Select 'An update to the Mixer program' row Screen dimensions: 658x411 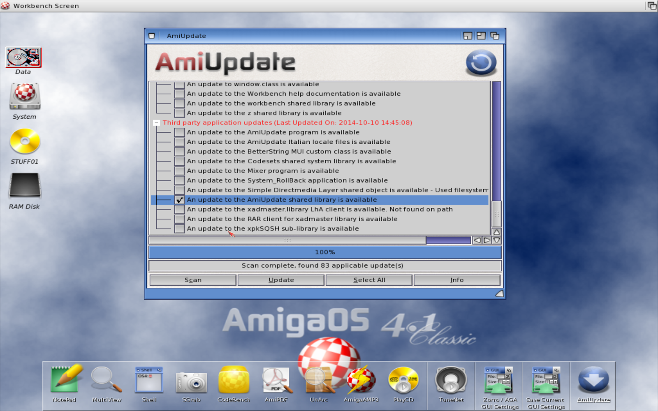tap(320, 171)
